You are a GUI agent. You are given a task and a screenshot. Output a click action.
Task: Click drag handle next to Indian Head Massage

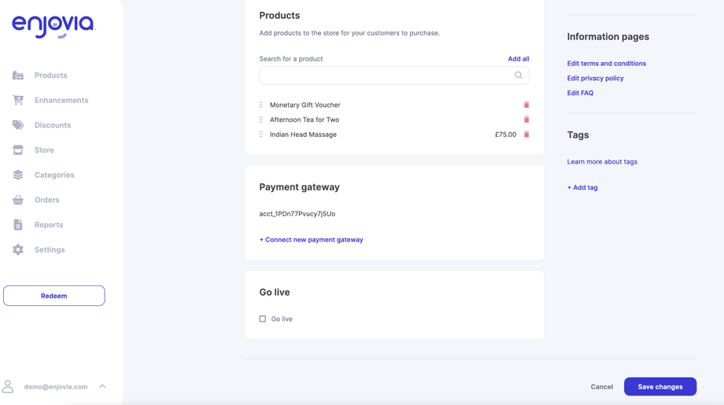coord(261,134)
